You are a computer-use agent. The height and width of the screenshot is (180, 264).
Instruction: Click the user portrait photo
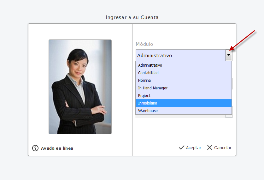80,87
